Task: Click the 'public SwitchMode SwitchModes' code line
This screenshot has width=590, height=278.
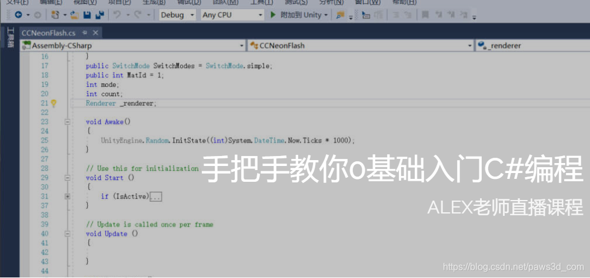Action: pos(179,66)
